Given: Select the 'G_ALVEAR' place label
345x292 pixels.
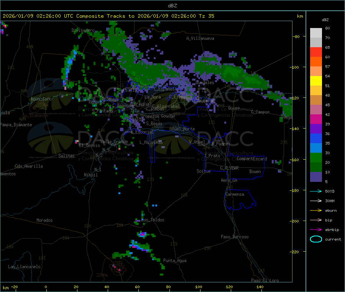Looking at the screenshot, I should coord(229,168).
